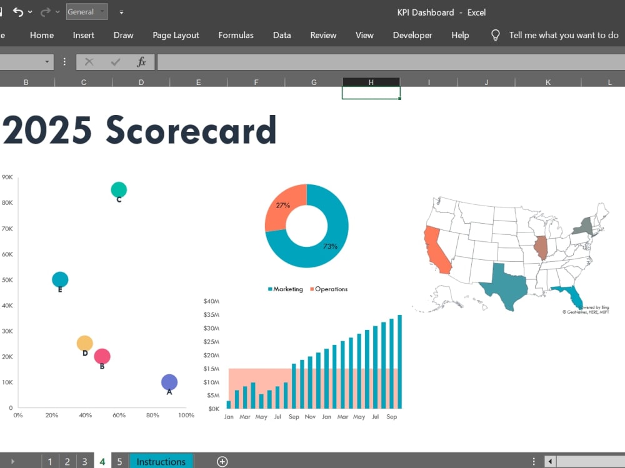
Task: Select column I header
Action: pos(429,82)
